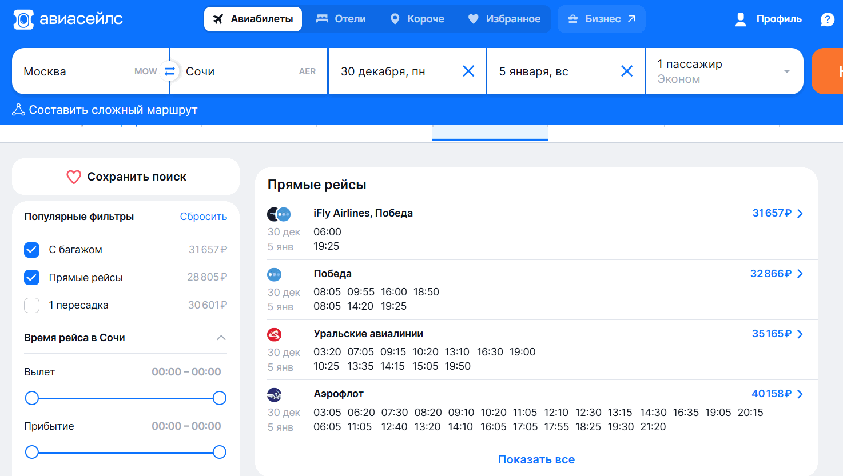Open the Короче tab
Viewport: 843px width, 476px height.
[417, 19]
